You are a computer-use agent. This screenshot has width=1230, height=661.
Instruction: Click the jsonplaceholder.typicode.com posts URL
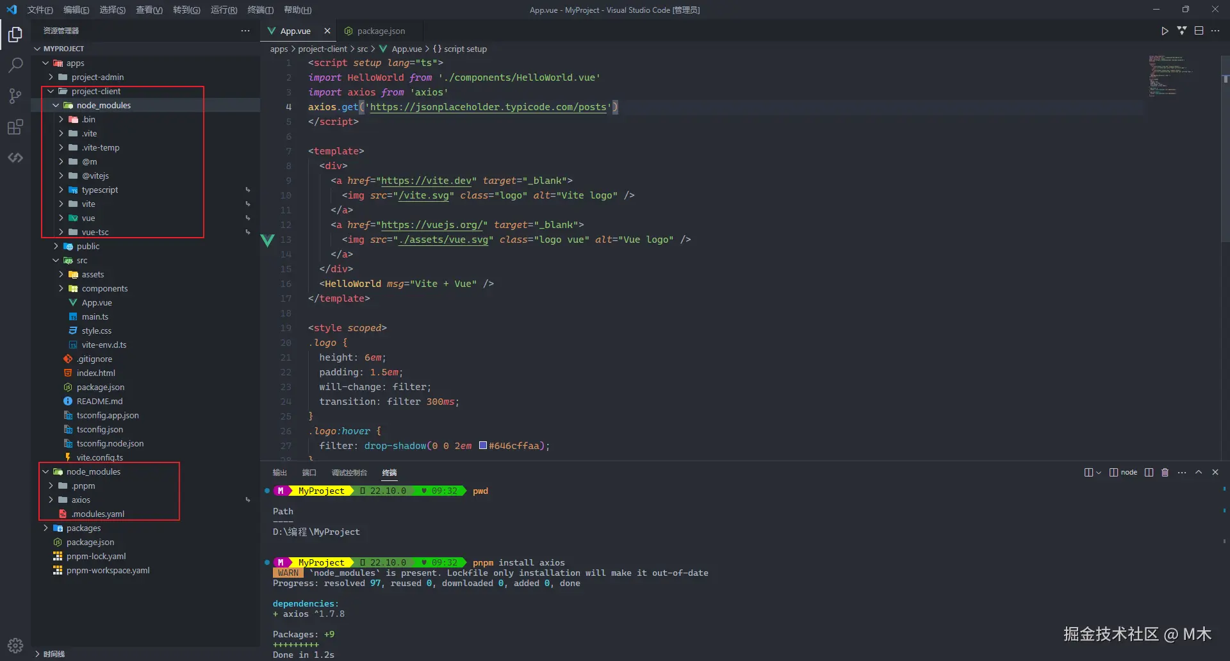point(488,107)
